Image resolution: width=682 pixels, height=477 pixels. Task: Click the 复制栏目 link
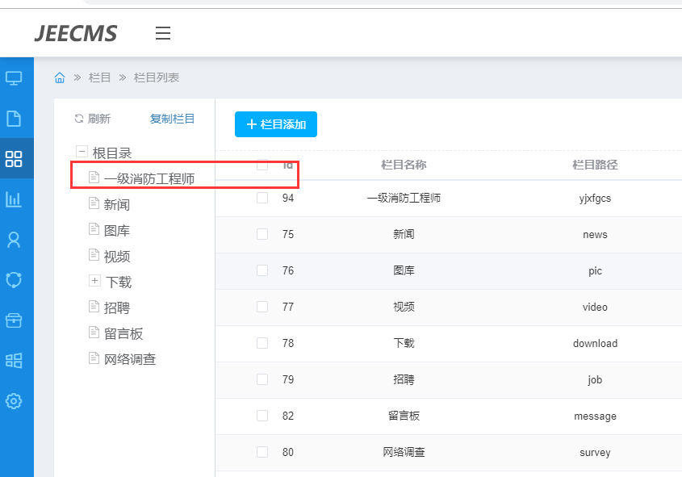[172, 119]
